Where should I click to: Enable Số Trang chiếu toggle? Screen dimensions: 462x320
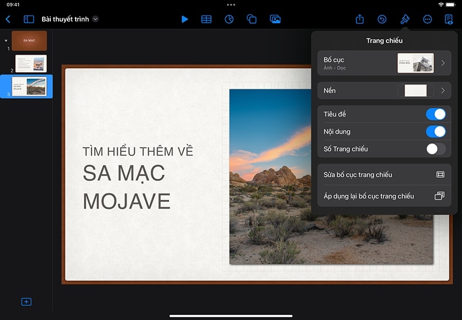(x=435, y=149)
